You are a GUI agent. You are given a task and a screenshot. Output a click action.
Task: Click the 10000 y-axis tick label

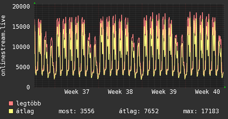[21, 47]
